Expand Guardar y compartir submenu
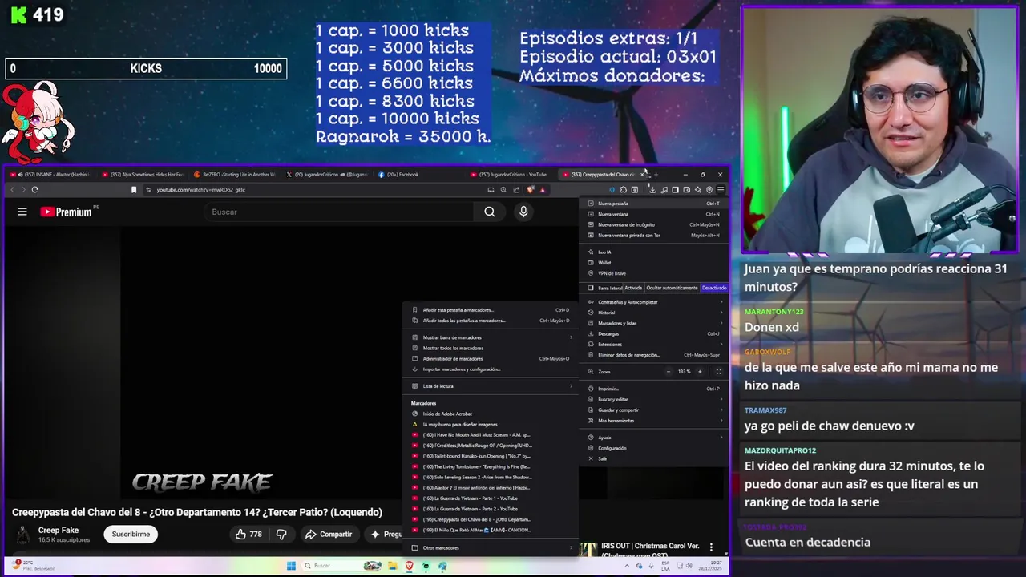 tap(655, 410)
